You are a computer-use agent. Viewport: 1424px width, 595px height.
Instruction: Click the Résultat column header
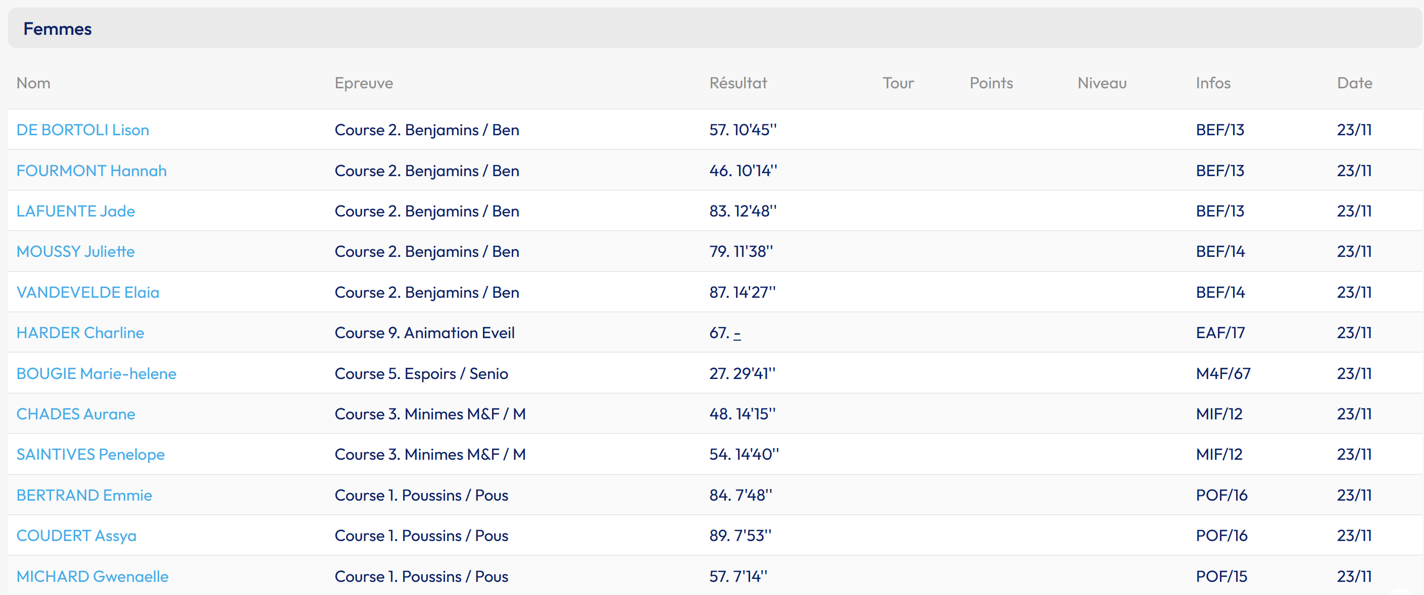(738, 83)
